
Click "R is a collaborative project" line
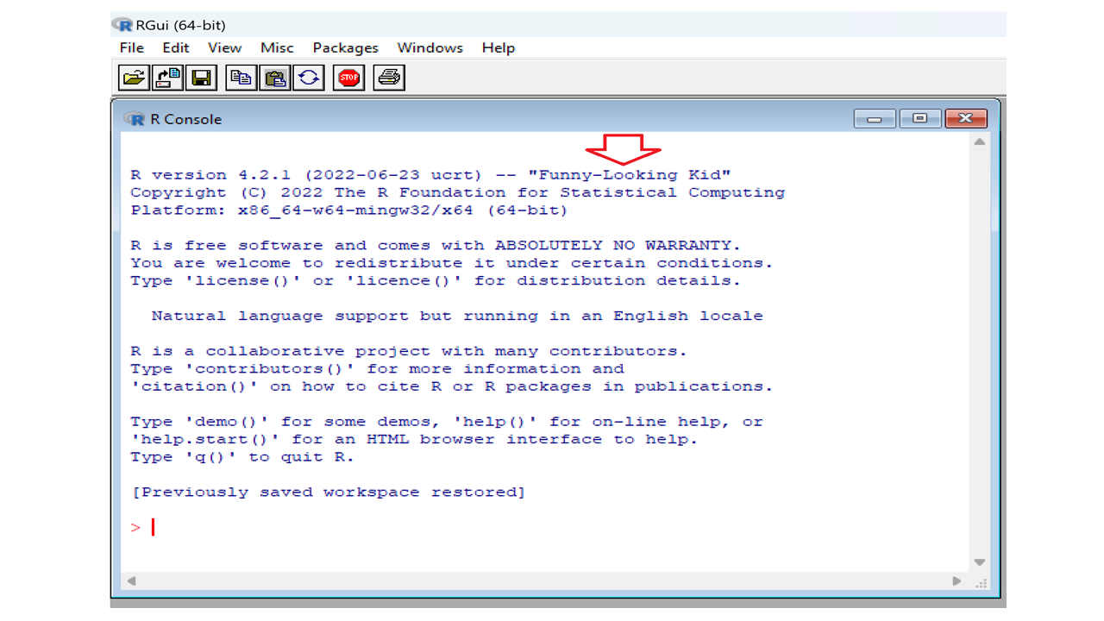409,351
